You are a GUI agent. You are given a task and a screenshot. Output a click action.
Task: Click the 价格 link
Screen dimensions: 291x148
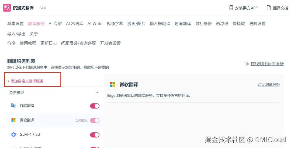coord(11,43)
